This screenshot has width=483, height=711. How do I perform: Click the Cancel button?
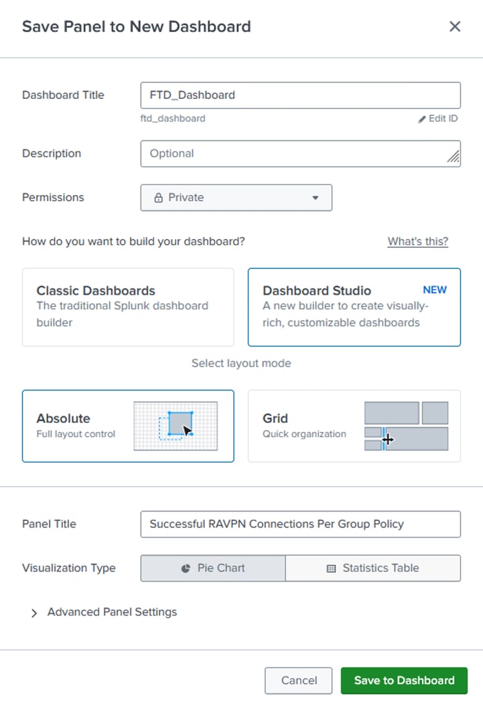pos(299,680)
